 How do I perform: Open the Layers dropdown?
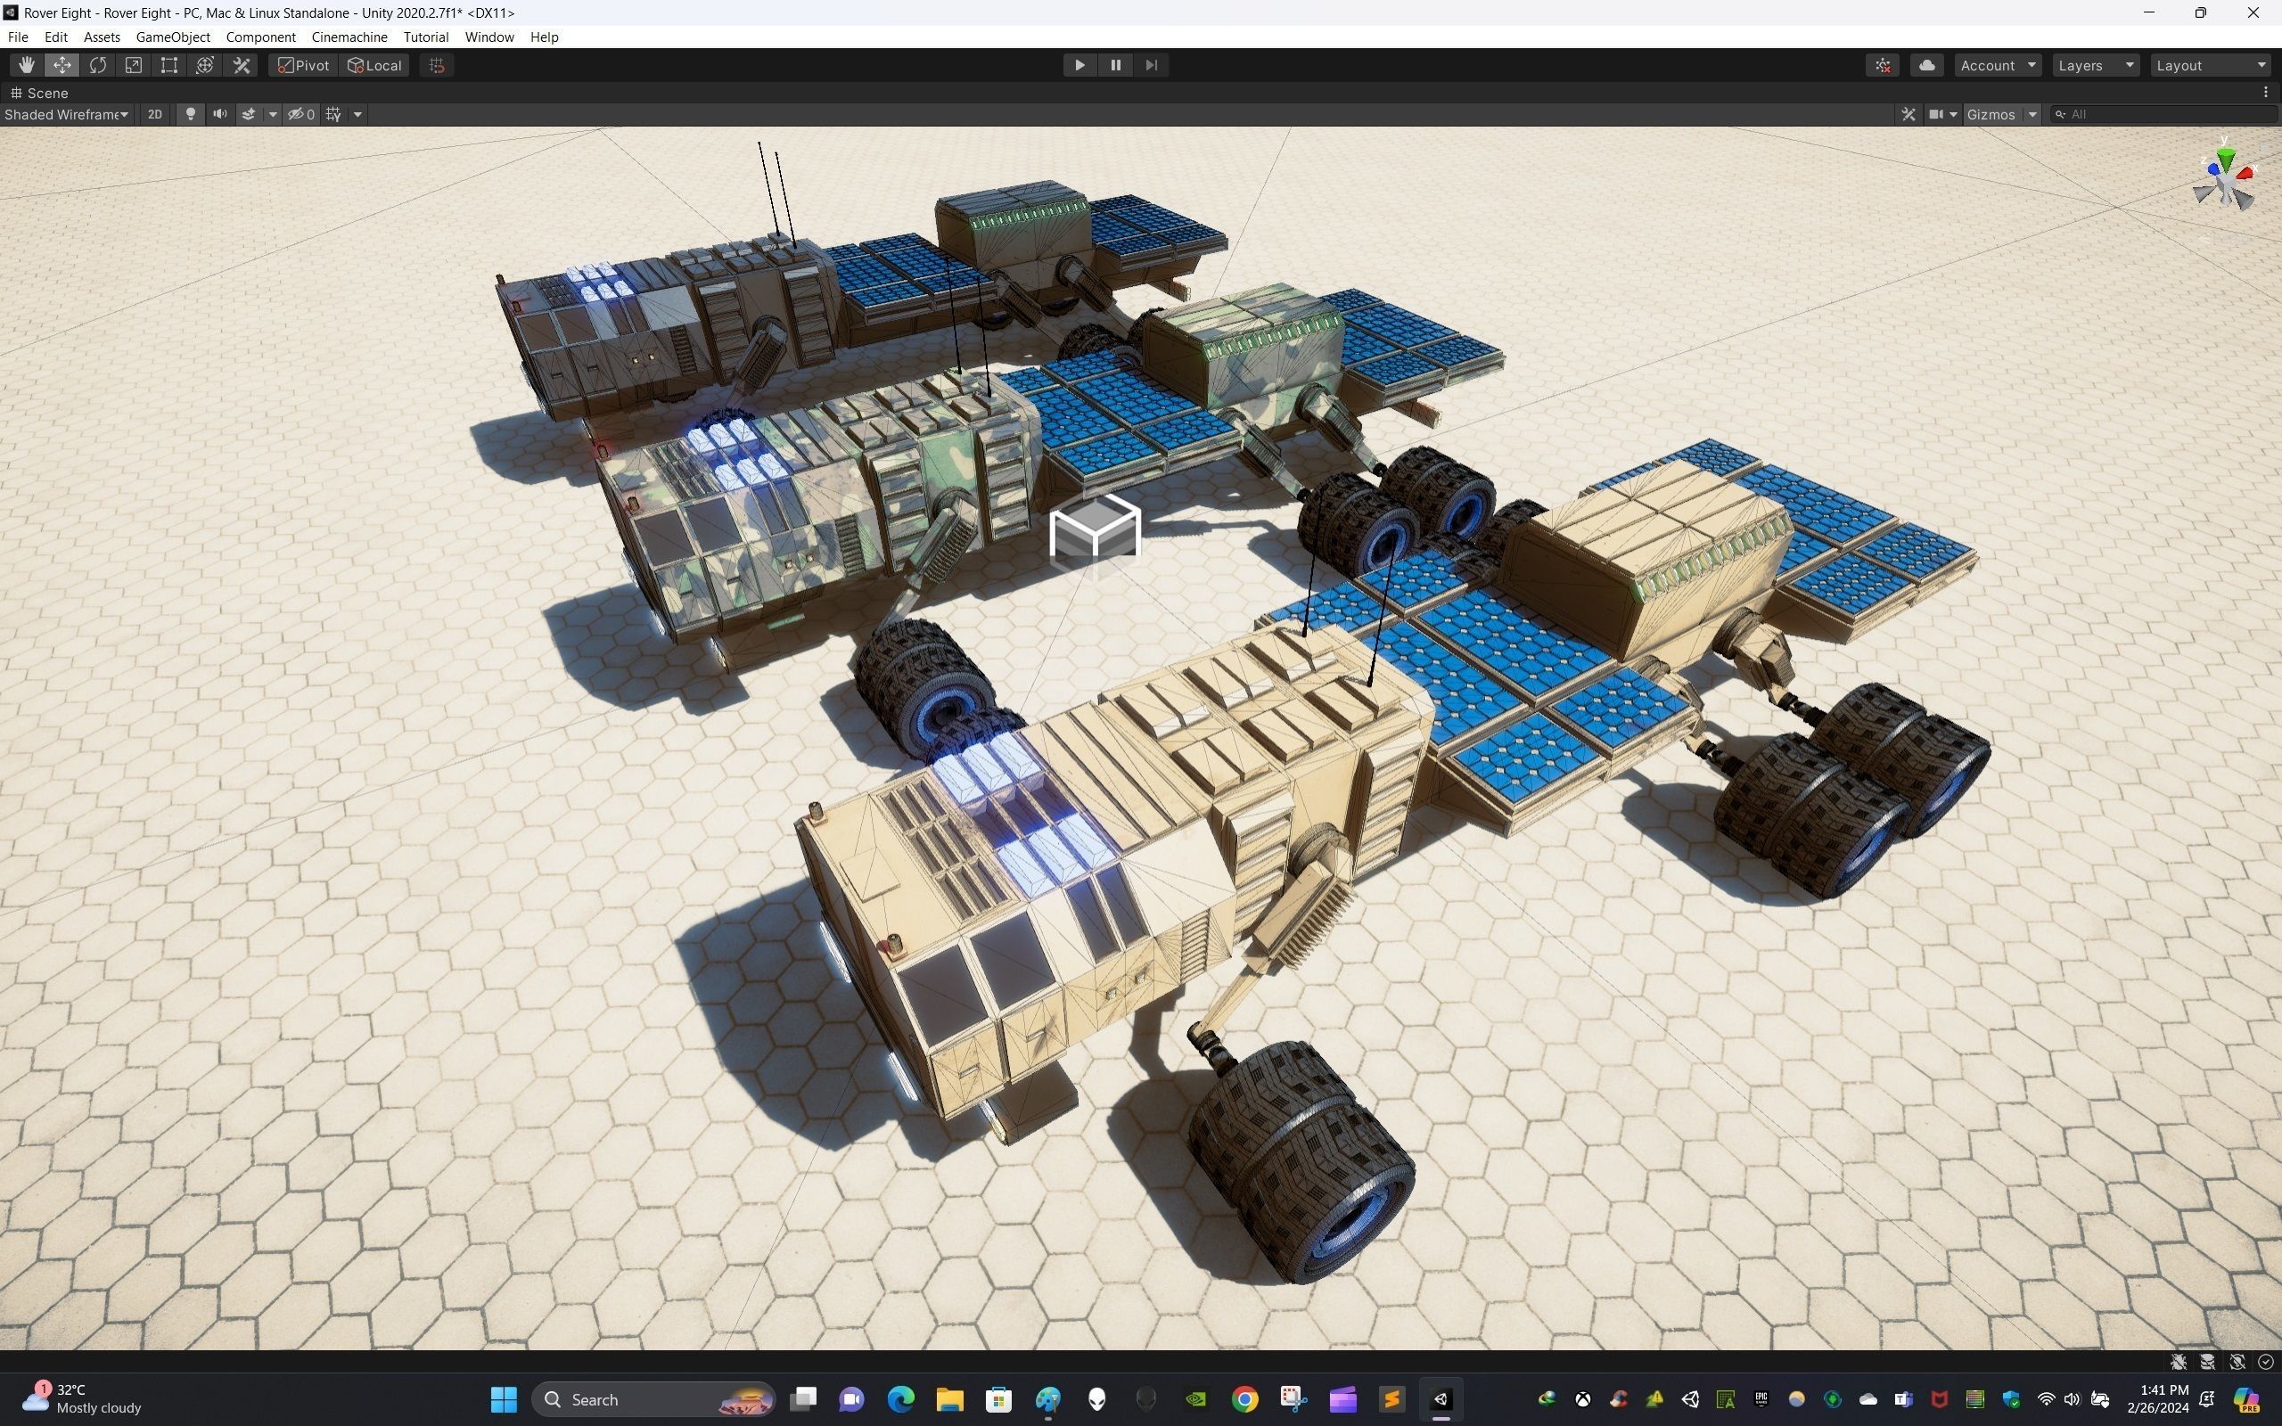coord(2097,65)
